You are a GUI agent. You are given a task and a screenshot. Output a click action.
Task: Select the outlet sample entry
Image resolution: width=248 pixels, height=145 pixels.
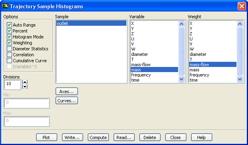pos(91,23)
